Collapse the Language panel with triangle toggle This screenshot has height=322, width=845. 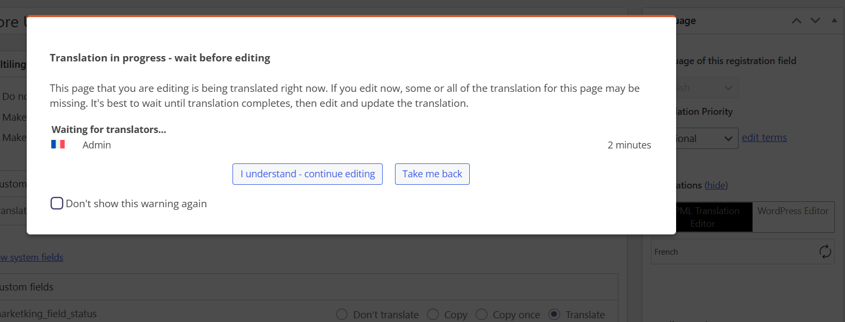pos(834,20)
